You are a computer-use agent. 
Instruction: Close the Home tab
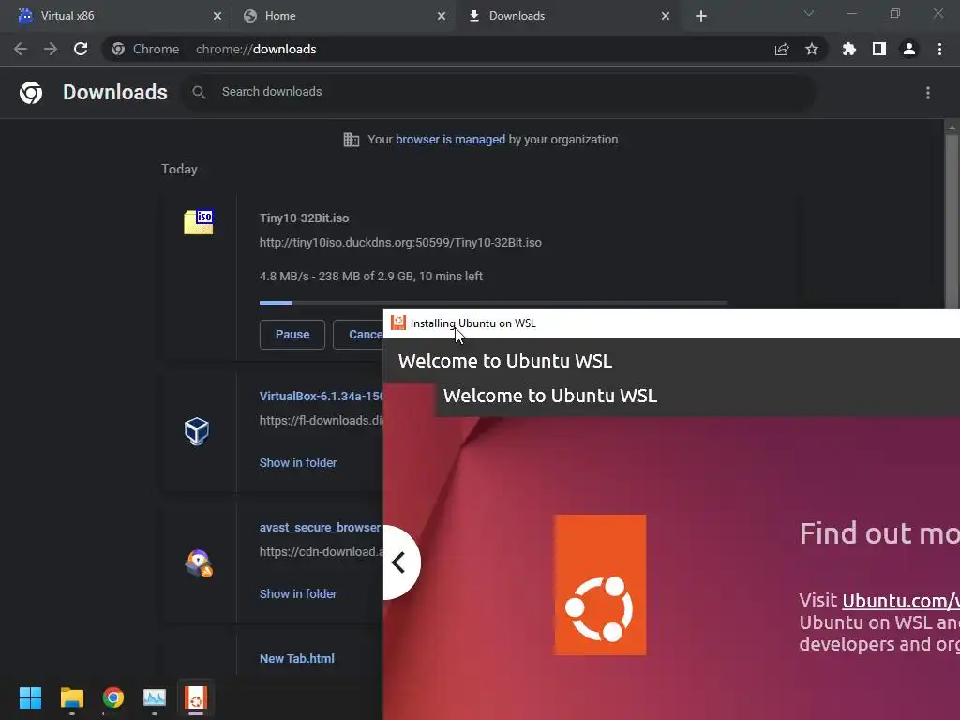[x=442, y=16]
